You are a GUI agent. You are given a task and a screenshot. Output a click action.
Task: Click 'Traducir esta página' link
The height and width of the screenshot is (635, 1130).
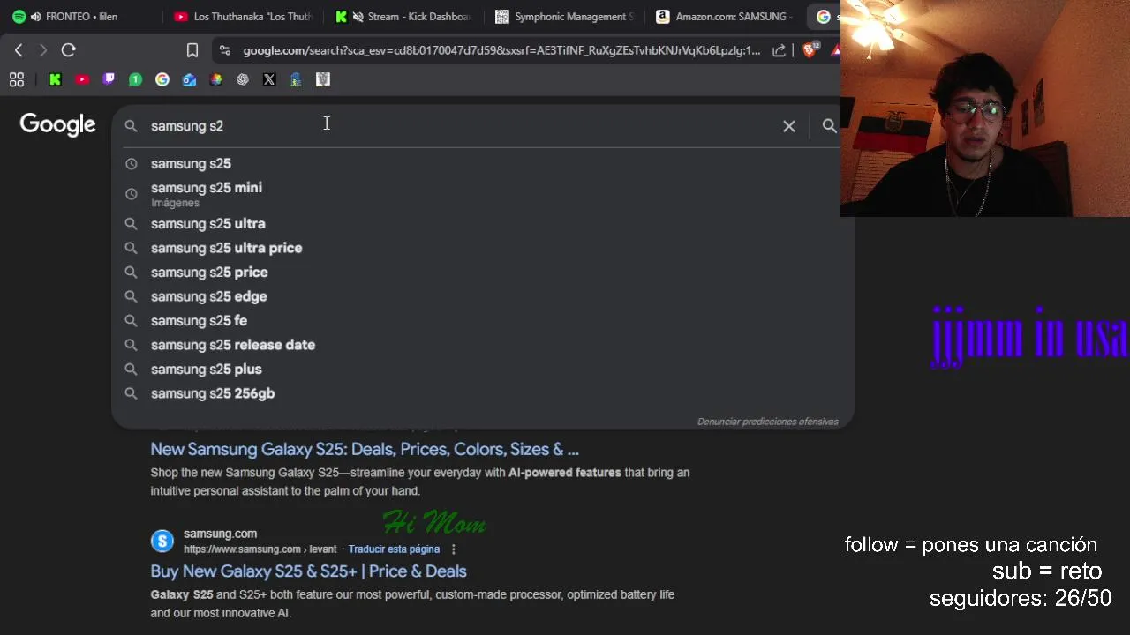click(x=394, y=549)
